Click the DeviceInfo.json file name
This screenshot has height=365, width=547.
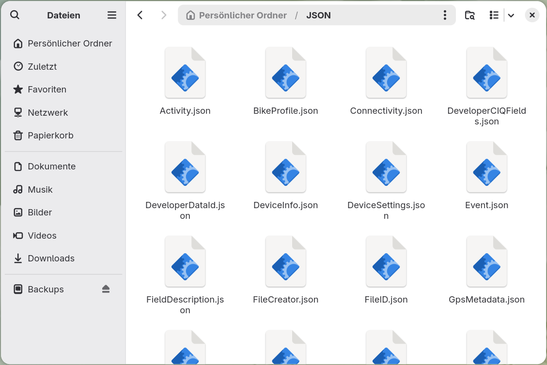click(286, 205)
